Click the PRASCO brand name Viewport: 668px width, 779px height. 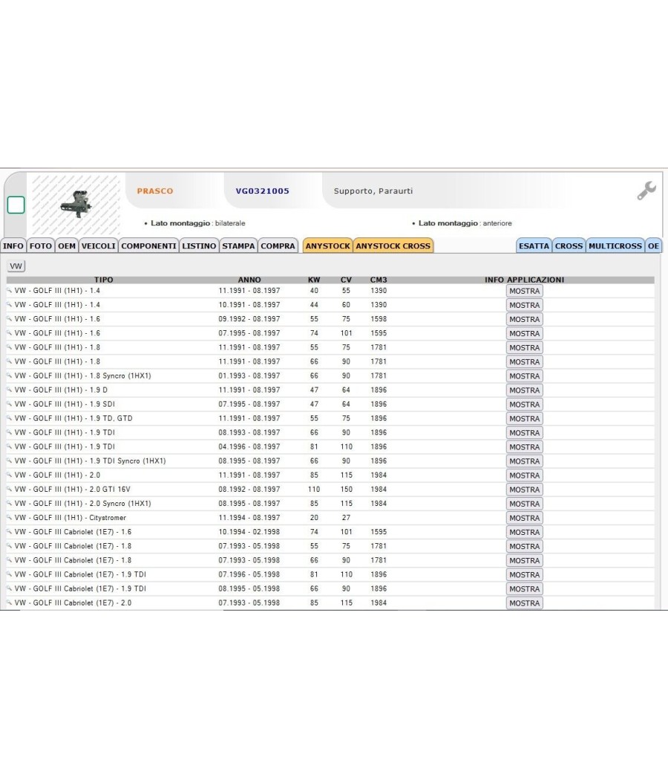tap(155, 191)
